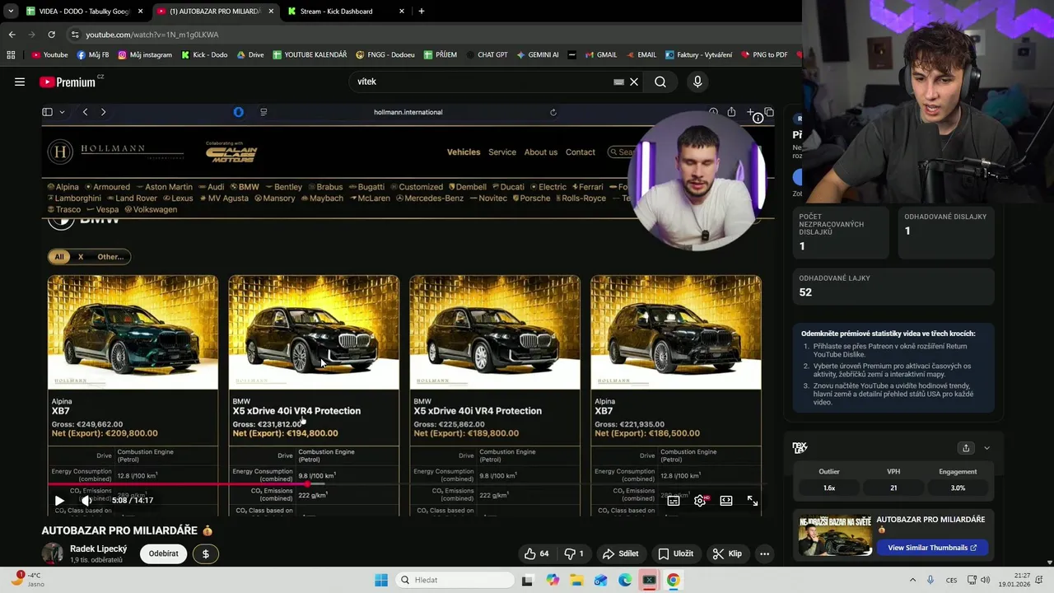Send thanks with dollar icon
Screen dimensions: 1054x593
point(206,553)
